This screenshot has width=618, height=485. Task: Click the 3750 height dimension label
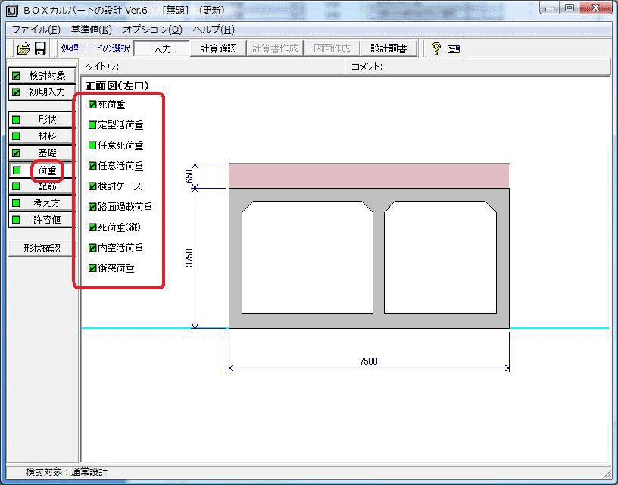[x=189, y=258]
